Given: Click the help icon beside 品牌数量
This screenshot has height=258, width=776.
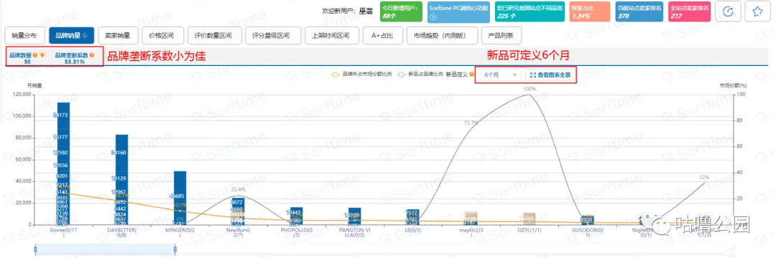Looking at the screenshot, I should (36, 55).
